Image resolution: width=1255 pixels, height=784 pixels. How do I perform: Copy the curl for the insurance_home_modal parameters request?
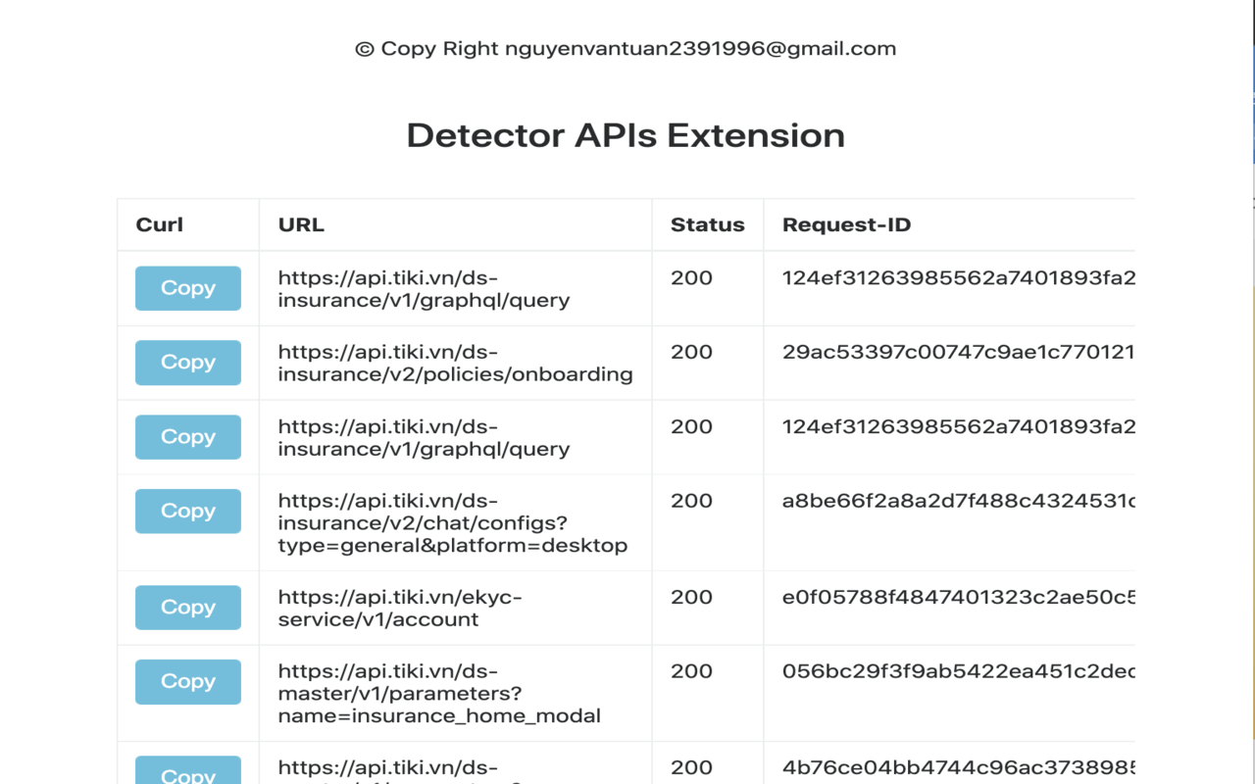click(x=187, y=681)
